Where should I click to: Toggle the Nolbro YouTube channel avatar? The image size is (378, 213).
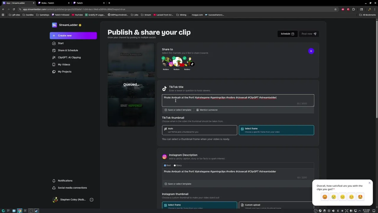pyautogui.click(x=177, y=62)
